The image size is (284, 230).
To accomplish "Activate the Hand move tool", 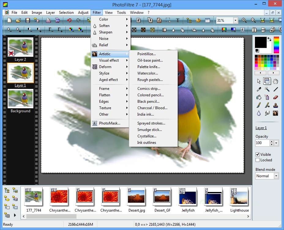I will tap(275, 81).
